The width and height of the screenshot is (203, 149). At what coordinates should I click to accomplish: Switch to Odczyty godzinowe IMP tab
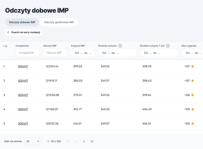click(59, 22)
